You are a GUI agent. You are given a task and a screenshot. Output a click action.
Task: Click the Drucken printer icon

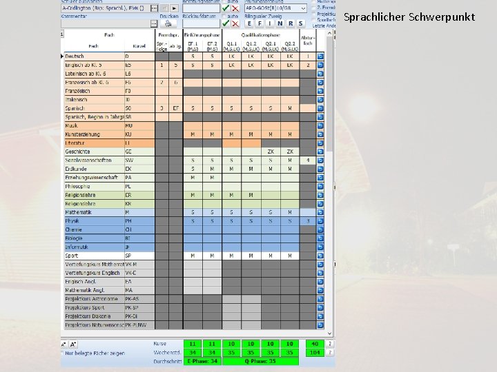[168, 23]
